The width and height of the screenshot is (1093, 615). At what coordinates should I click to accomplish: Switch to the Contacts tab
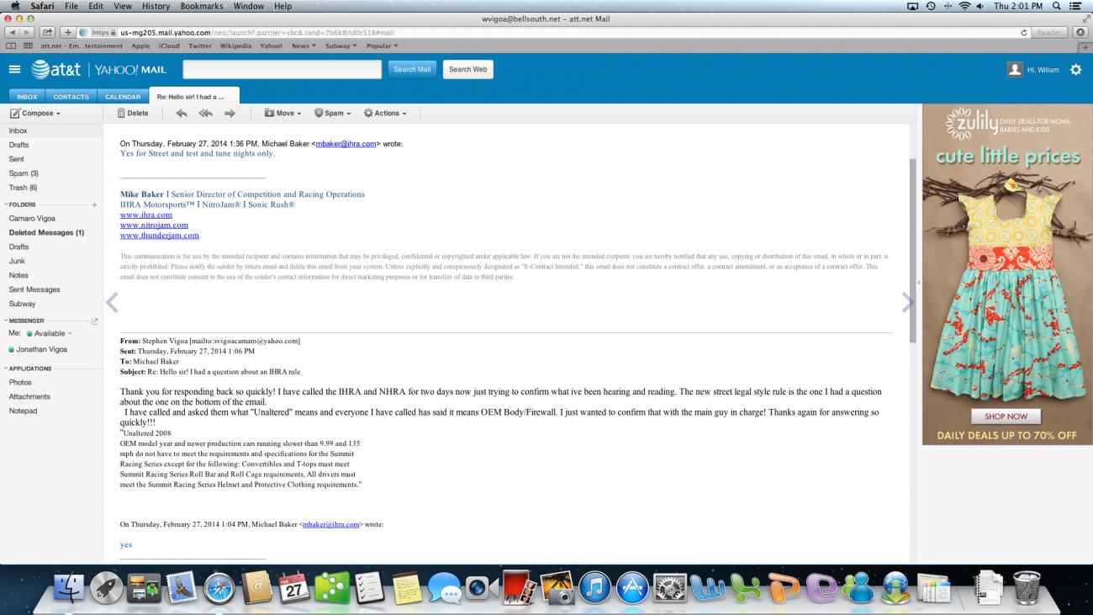71,97
